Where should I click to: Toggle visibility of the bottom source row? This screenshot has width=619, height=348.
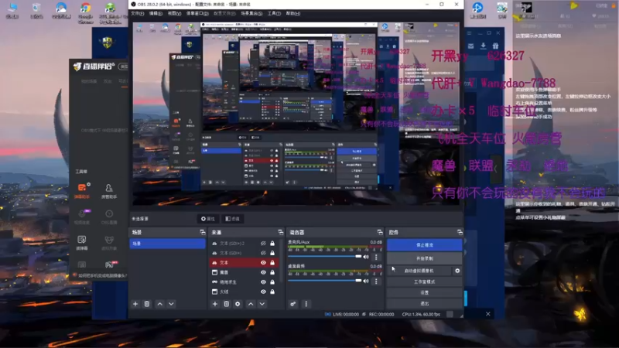263,292
